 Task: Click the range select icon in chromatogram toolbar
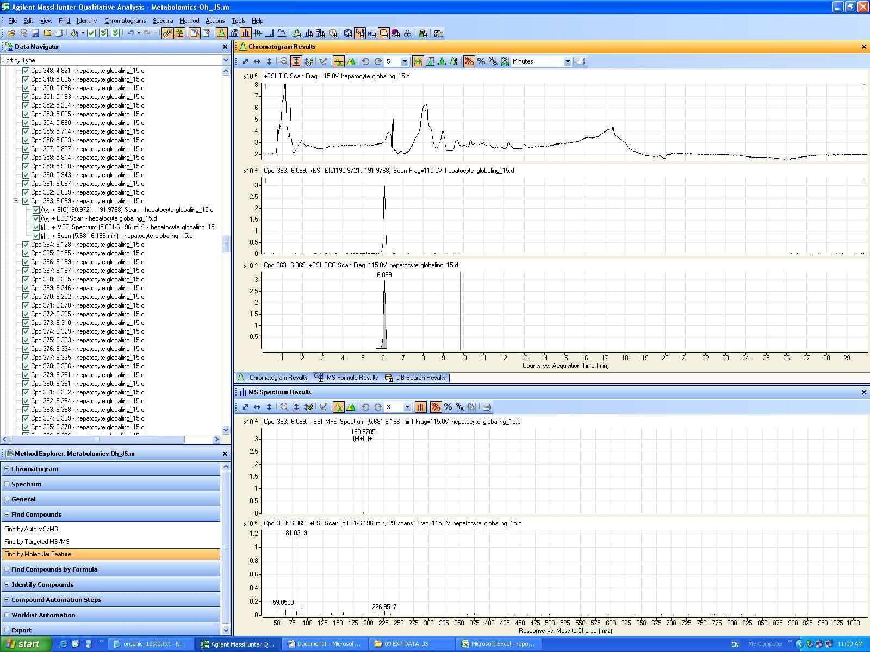pos(418,61)
